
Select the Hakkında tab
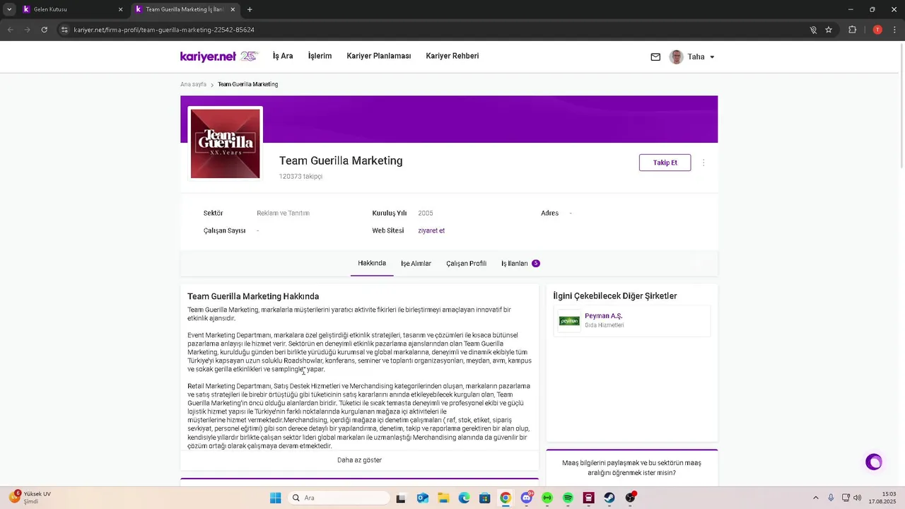point(372,263)
